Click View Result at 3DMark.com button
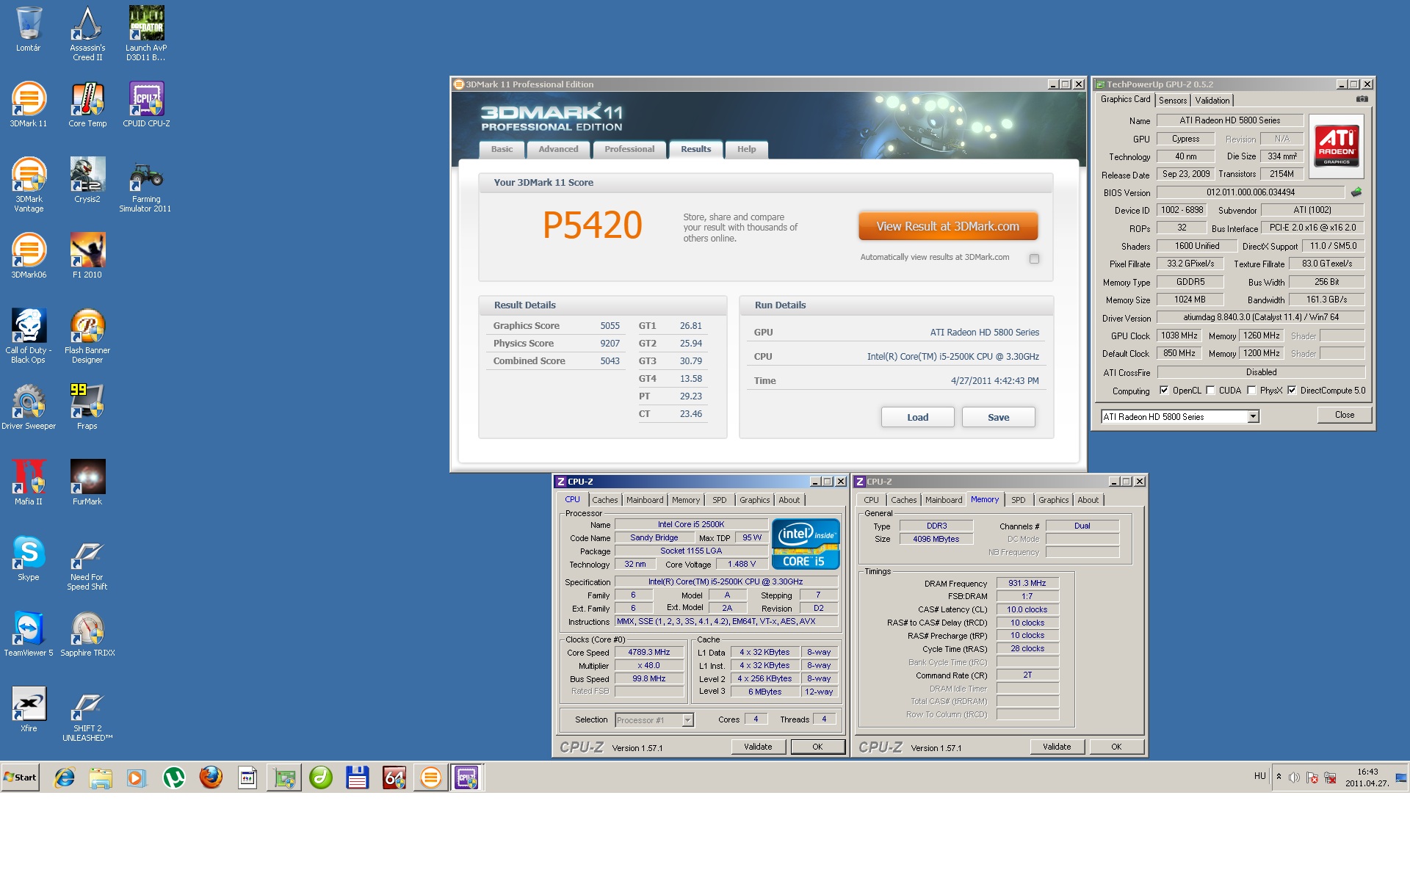The image size is (1410, 881). [x=948, y=226]
